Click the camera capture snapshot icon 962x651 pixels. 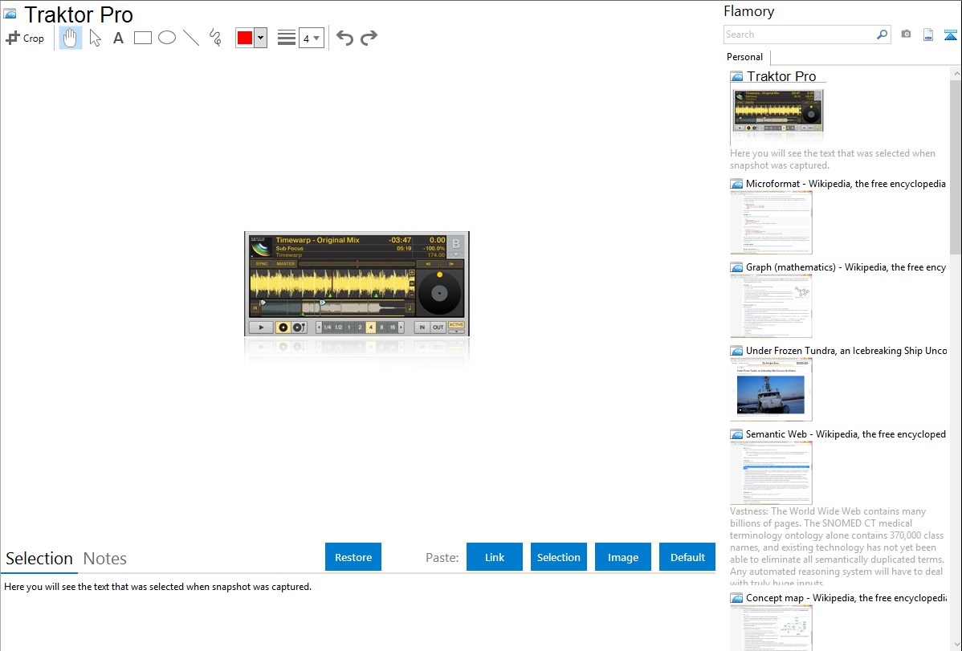tap(906, 35)
